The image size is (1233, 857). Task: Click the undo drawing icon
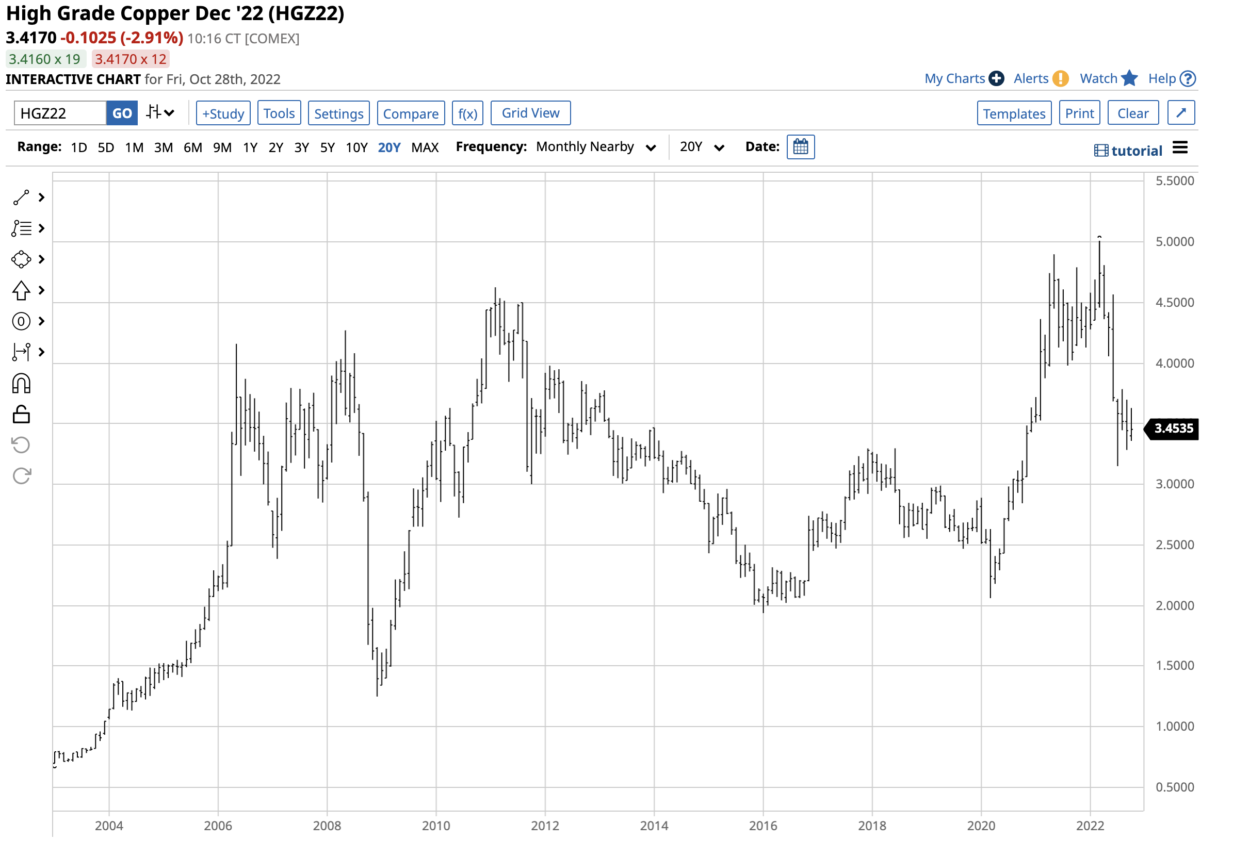point(22,444)
